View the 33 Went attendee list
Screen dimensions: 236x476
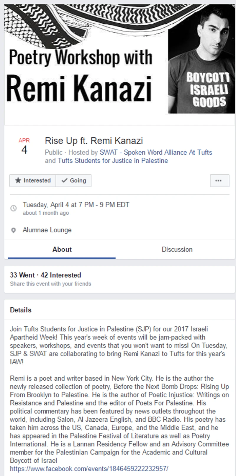click(22, 275)
